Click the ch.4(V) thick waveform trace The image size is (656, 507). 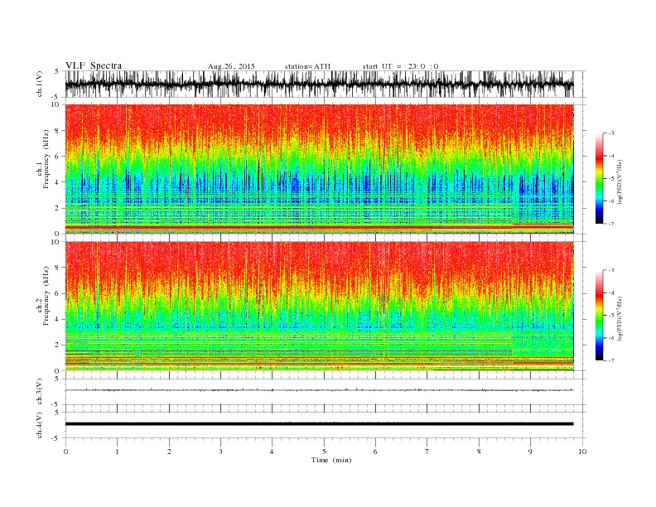[x=319, y=424]
